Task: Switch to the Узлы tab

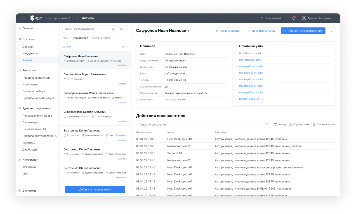Action: (65, 38)
